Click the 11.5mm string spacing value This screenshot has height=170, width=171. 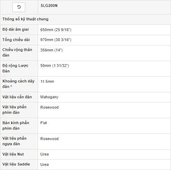[x=47, y=81]
